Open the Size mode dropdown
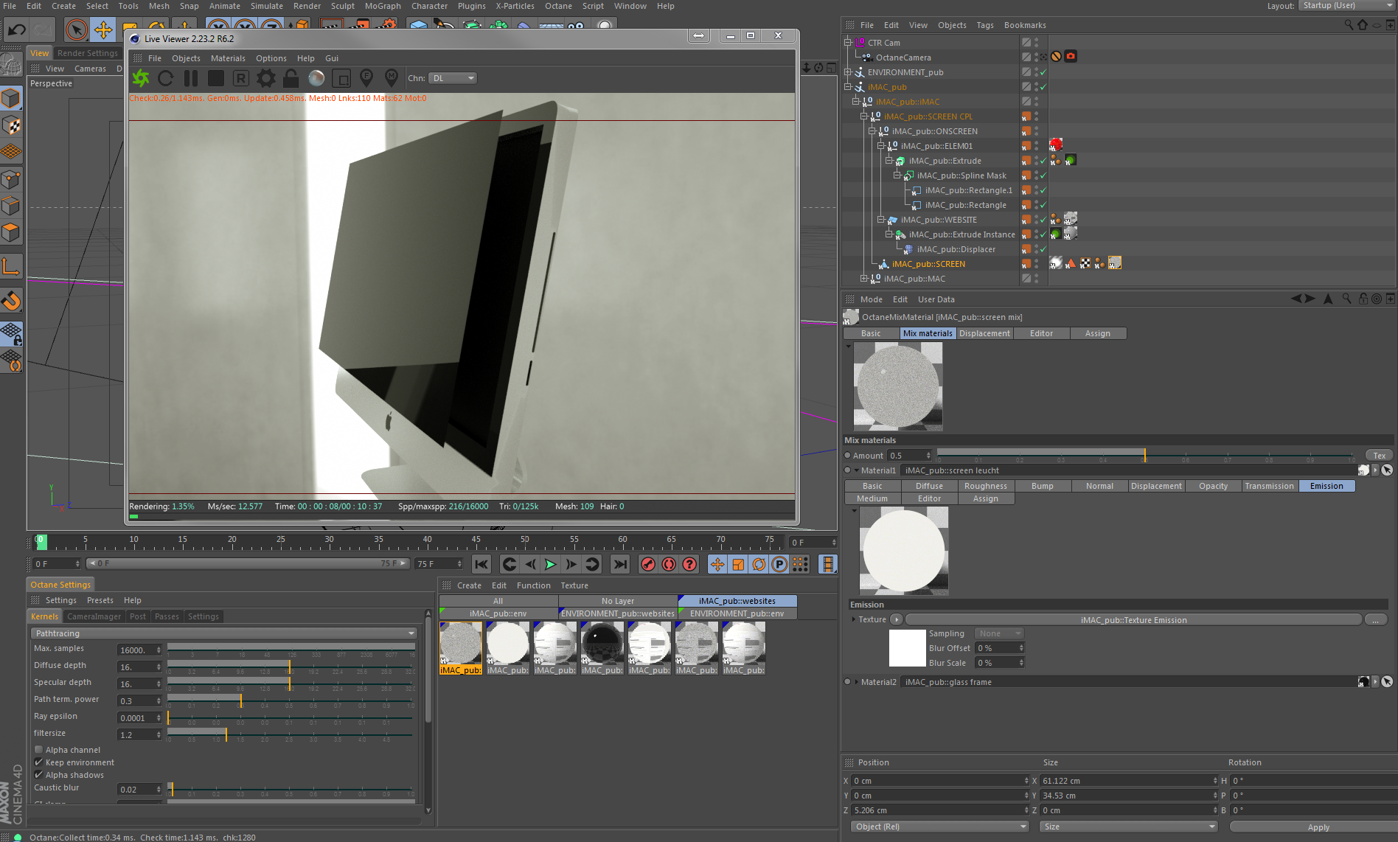 click(1128, 827)
